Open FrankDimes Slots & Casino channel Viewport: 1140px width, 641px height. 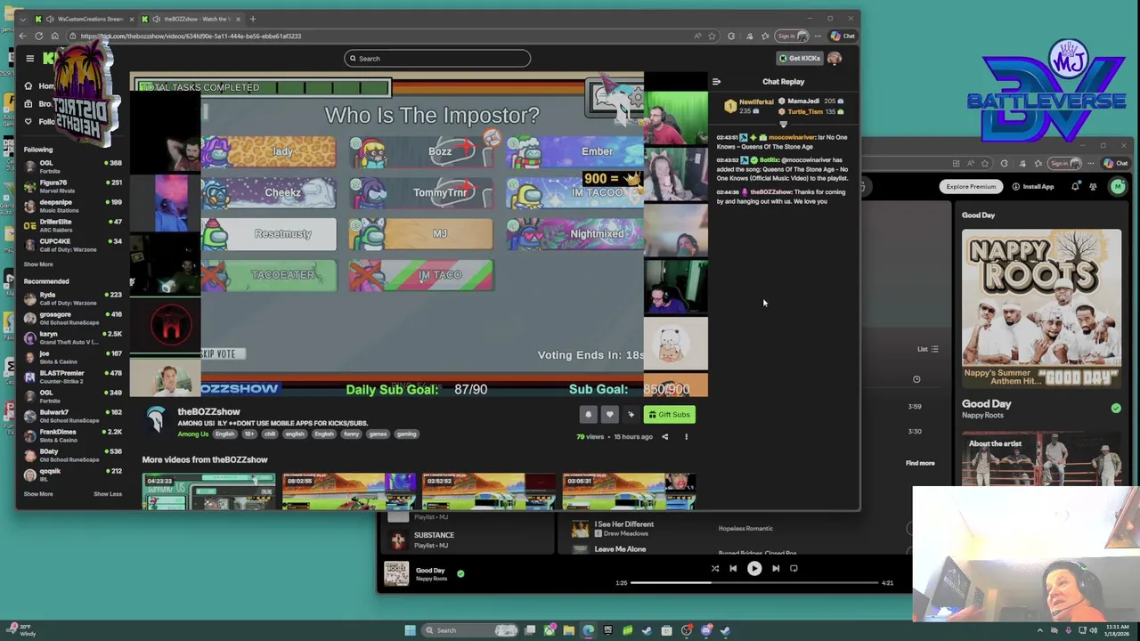click(x=73, y=435)
